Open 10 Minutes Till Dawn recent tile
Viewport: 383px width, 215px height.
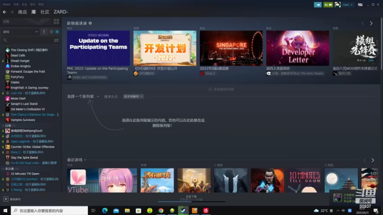click(x=304, y=180)
